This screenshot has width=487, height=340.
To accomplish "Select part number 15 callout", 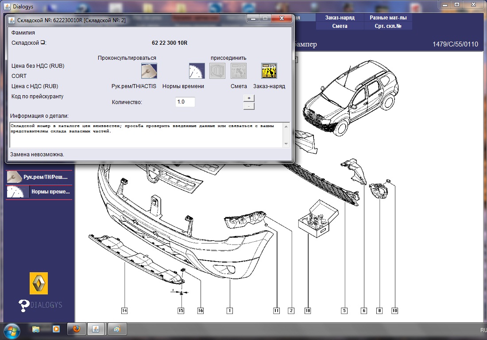I will click(x=181, y=310).
